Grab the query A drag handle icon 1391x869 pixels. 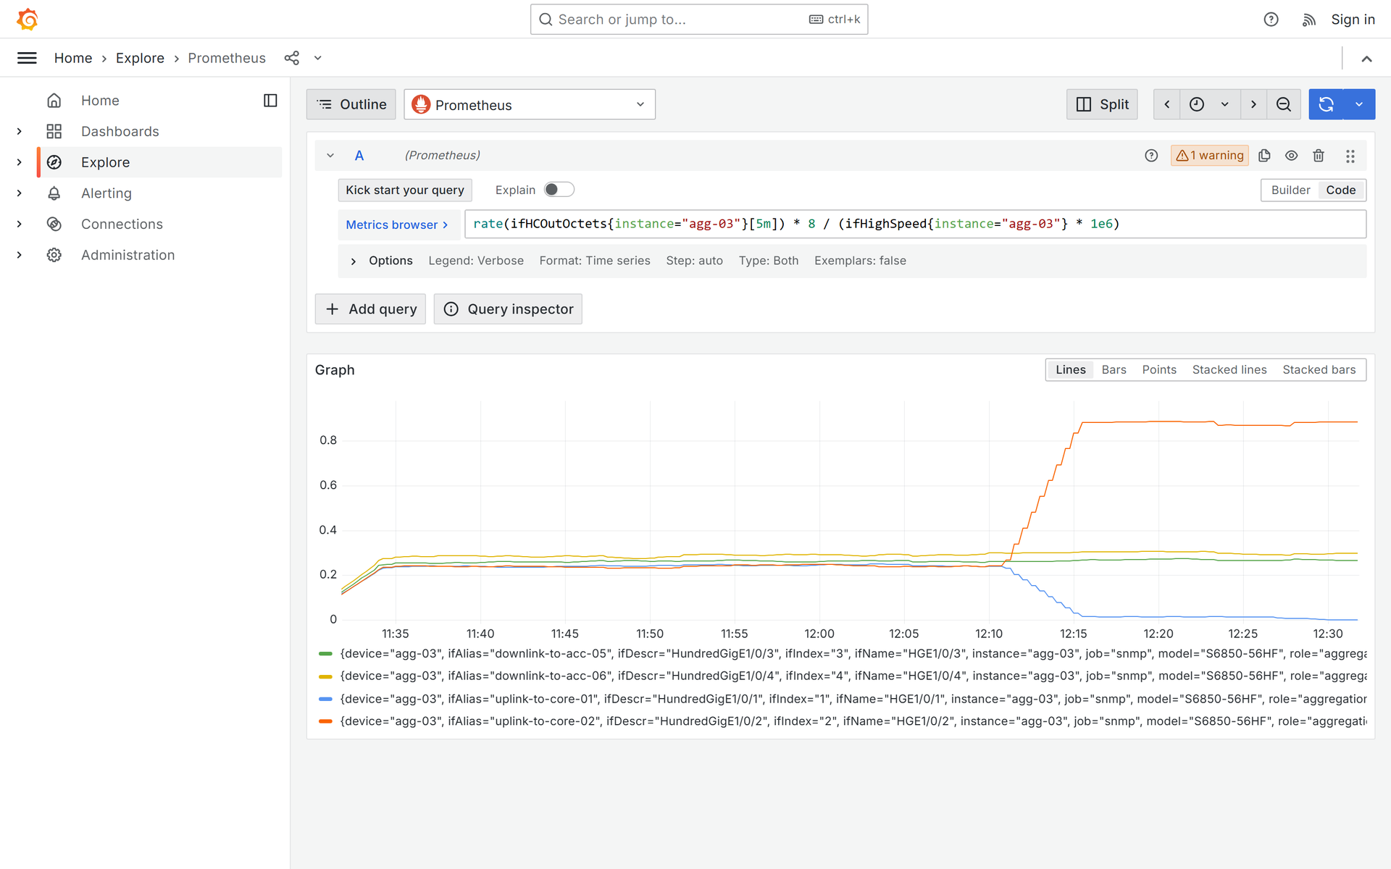1350,156
